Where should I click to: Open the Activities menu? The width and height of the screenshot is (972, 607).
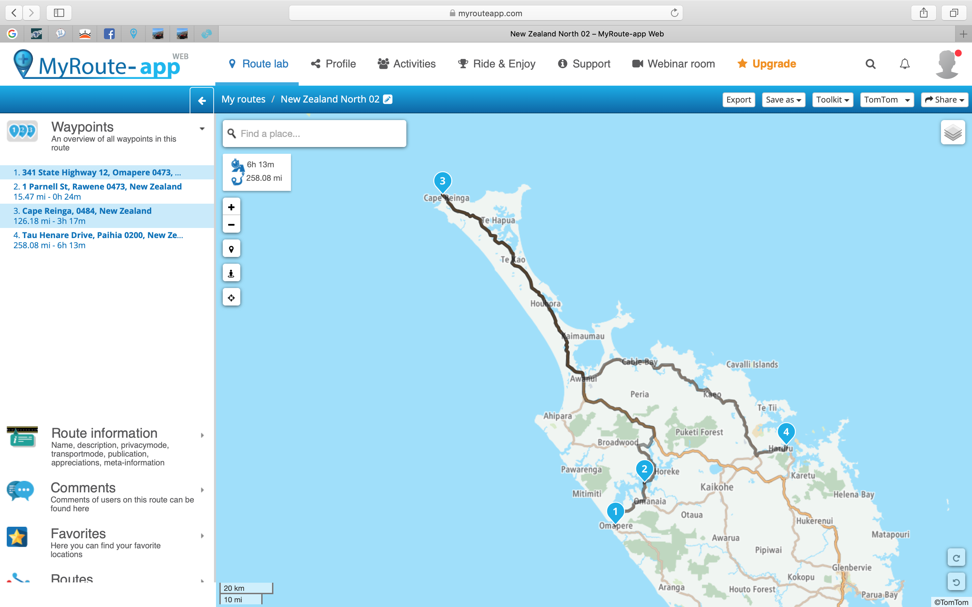click(x=406, y=64)
